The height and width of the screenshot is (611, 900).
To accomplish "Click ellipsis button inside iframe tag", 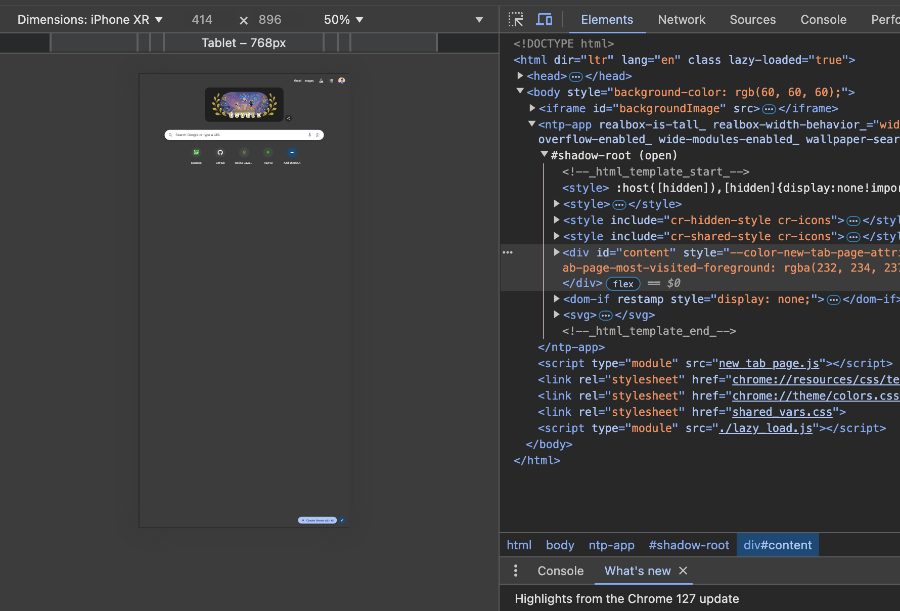I will click(769, 109).
